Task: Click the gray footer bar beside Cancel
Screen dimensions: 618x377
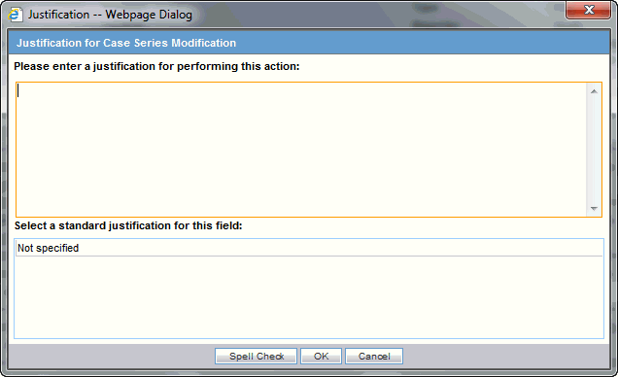Action: (506, 357)
